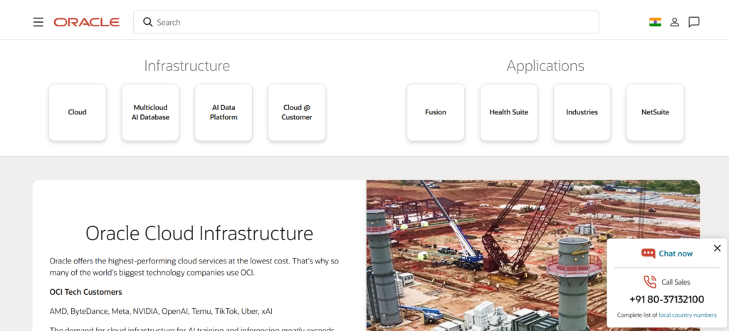The width and height of the screenshot is (729, 331).
Task: Open the Industries card
Action: [x=582, y=112]
